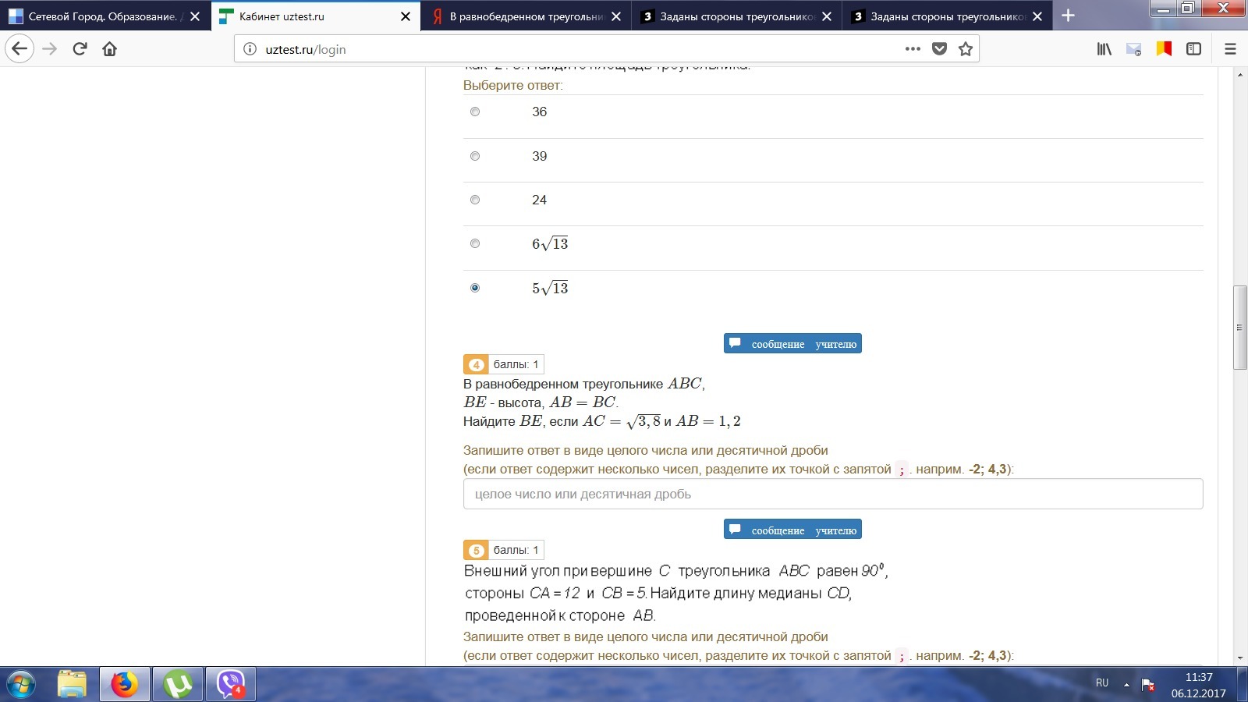Show hidden system tray icons
This screenshot has width=1248, height=702.
pyautogui.click(x=1126, y=684)
